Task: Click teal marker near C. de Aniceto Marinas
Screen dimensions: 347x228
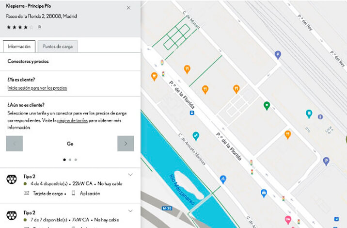Action: pos(196,136)
